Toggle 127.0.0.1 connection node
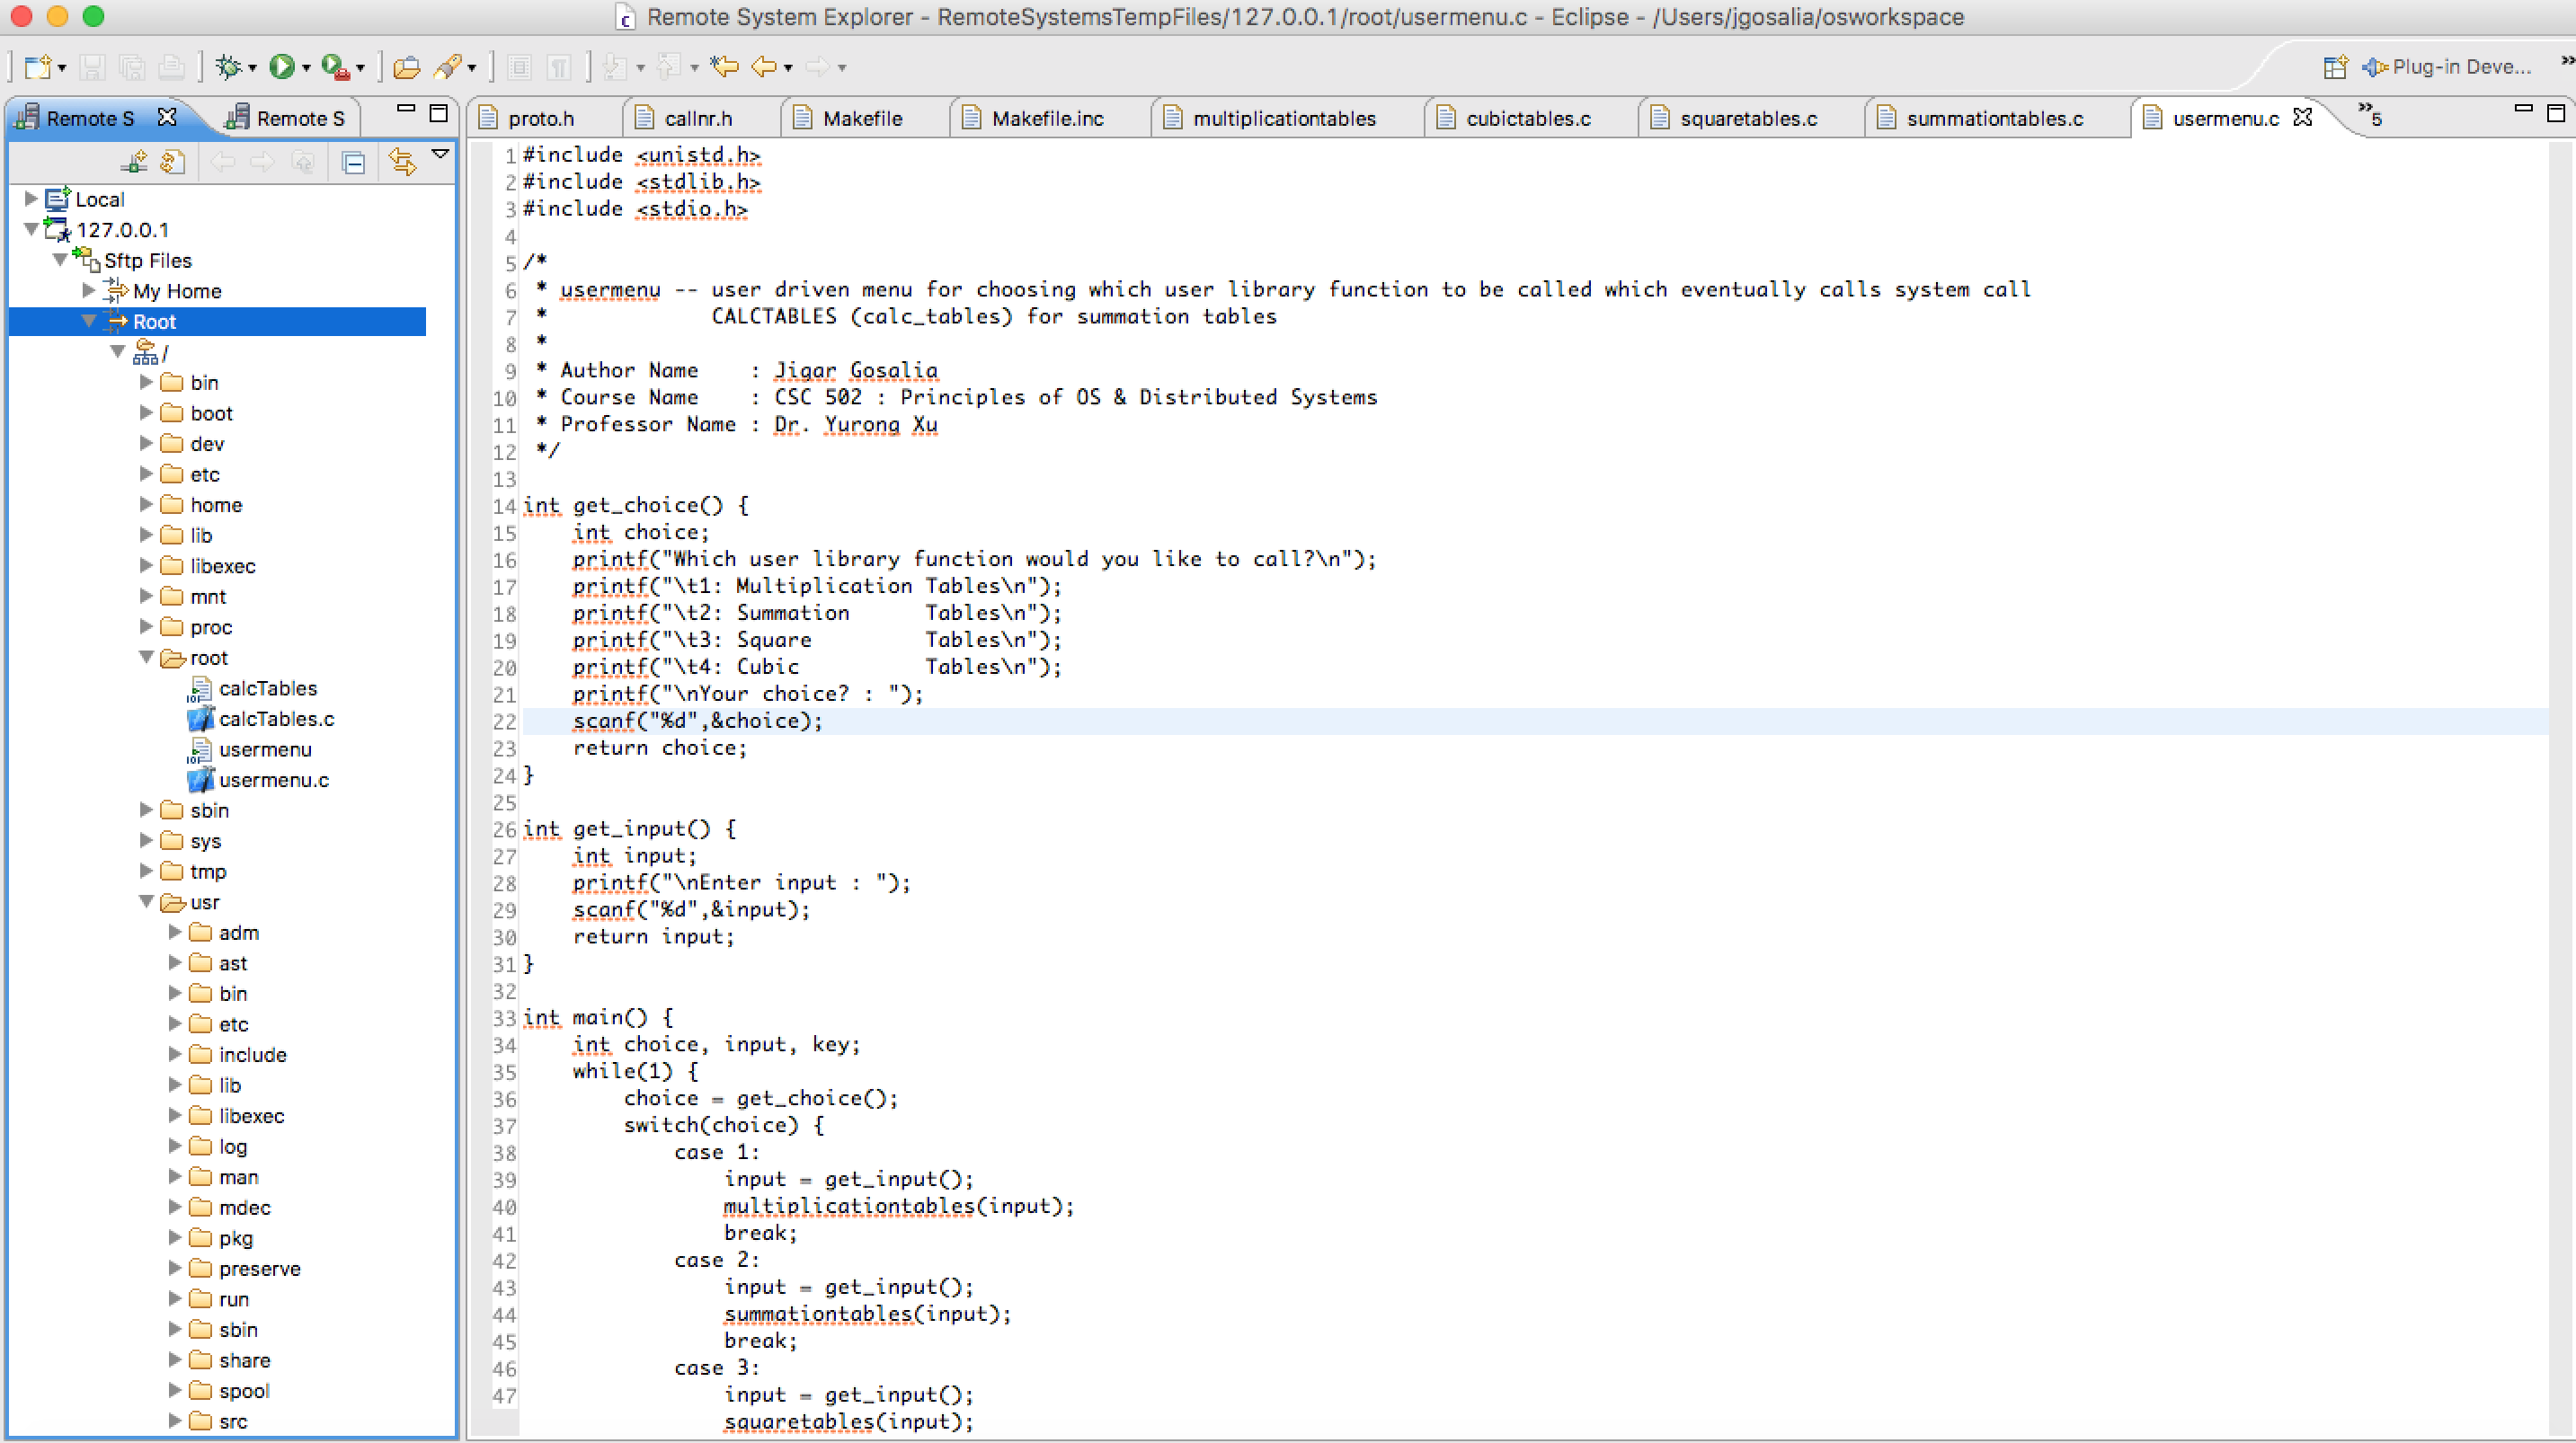This screenshot has height=1443, width=2576. pos(28,230)
